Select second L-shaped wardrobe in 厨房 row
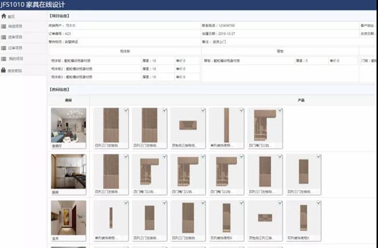 pyautogui.click(x=188, y=171)
